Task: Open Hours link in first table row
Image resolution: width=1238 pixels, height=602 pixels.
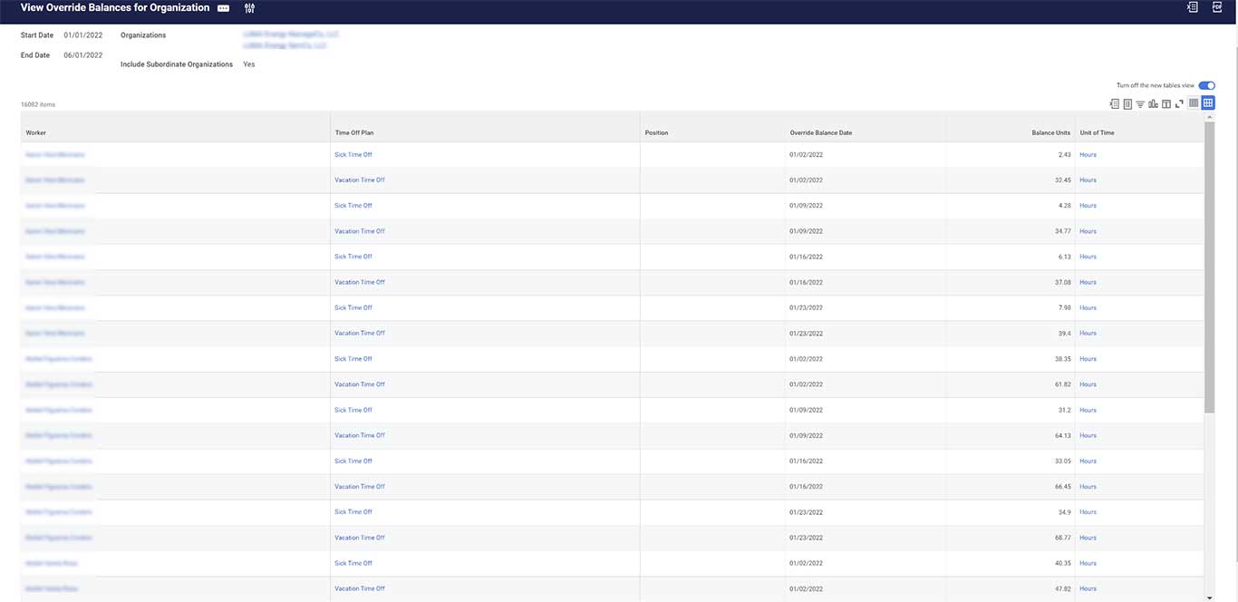Action: 1088,155
